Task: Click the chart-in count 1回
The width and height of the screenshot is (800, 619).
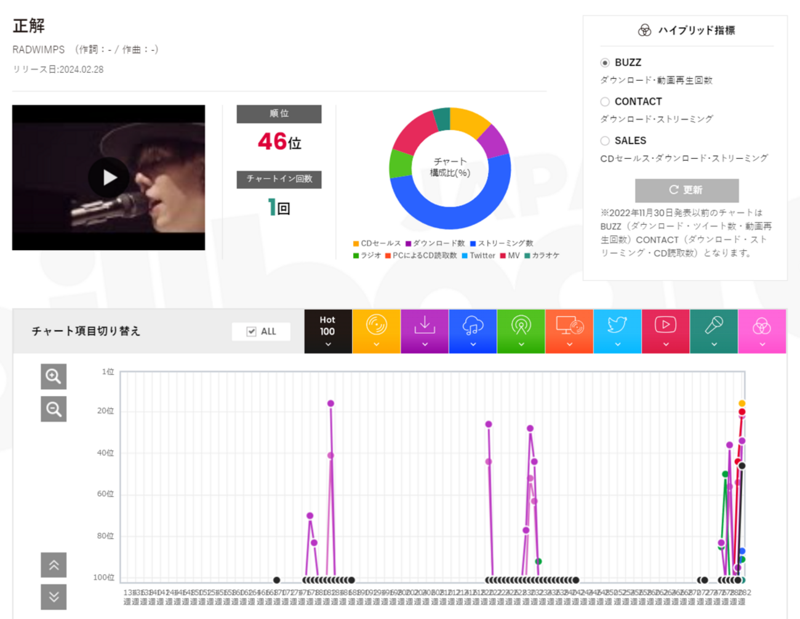Action: [279, 208]
